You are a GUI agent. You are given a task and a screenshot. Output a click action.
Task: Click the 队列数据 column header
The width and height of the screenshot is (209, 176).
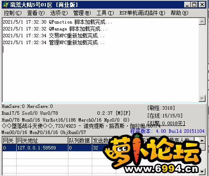point(80,140)
